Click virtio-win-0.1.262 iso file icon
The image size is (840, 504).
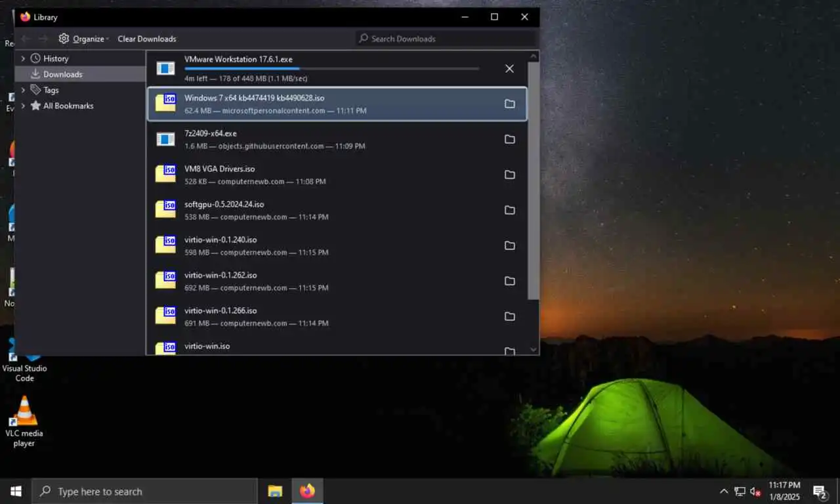[x=165, y=280]
